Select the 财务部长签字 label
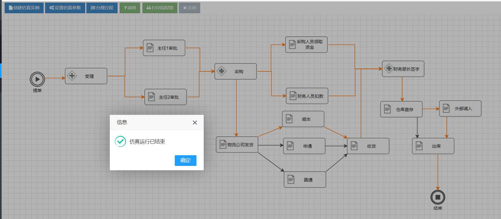The image size is (501, 219). pos(406,69)
